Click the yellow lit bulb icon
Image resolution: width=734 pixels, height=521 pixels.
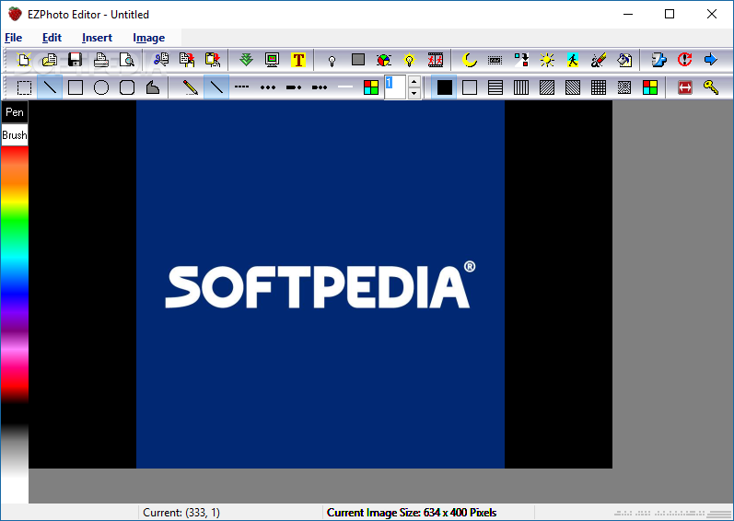[410, 60]
